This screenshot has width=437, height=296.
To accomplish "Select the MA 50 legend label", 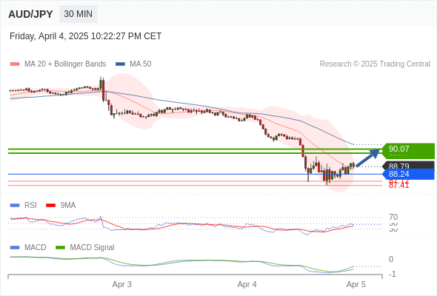I will point(141,64).
